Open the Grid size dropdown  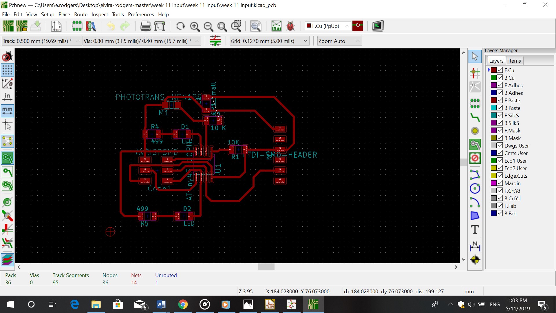[x=305, y=41]
